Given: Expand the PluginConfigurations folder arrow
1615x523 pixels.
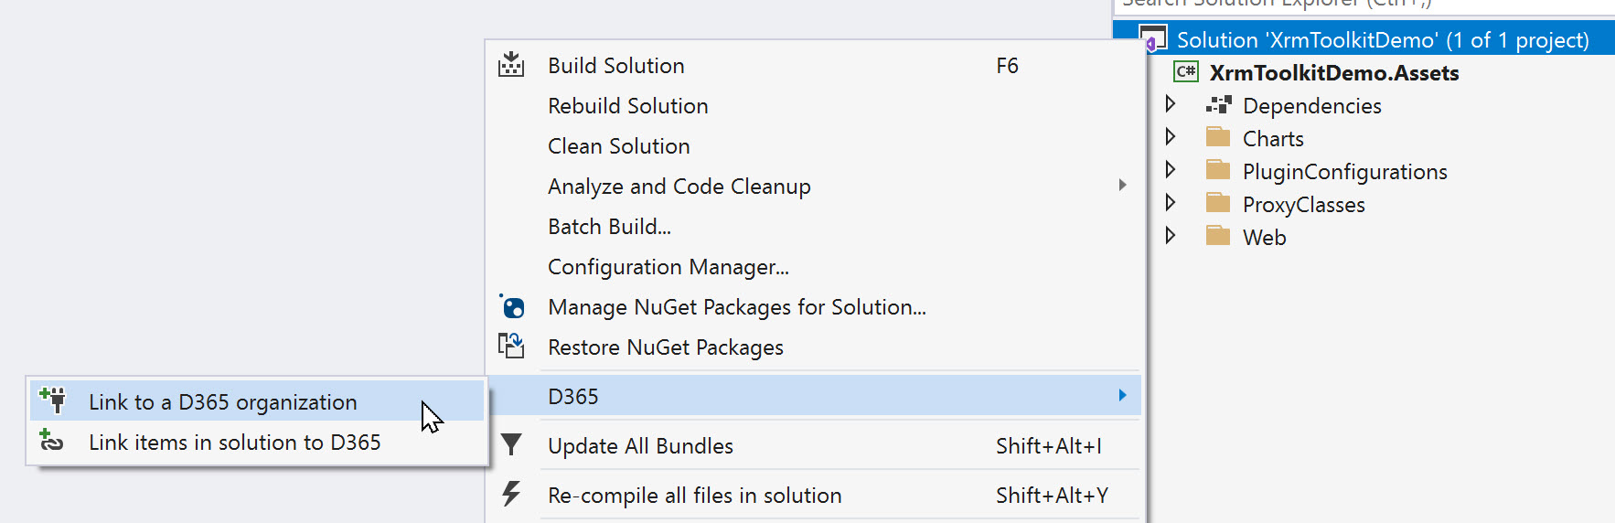Looking at the screenshot, I should [1170, 170].
